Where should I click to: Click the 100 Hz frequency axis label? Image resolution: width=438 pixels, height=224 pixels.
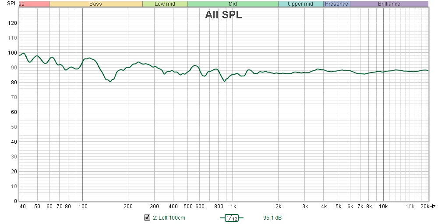pyautogui.click(x=82, y=207)
